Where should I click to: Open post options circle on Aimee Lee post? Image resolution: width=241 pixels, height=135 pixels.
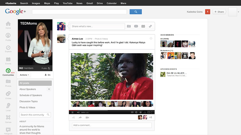coord(151,38)
